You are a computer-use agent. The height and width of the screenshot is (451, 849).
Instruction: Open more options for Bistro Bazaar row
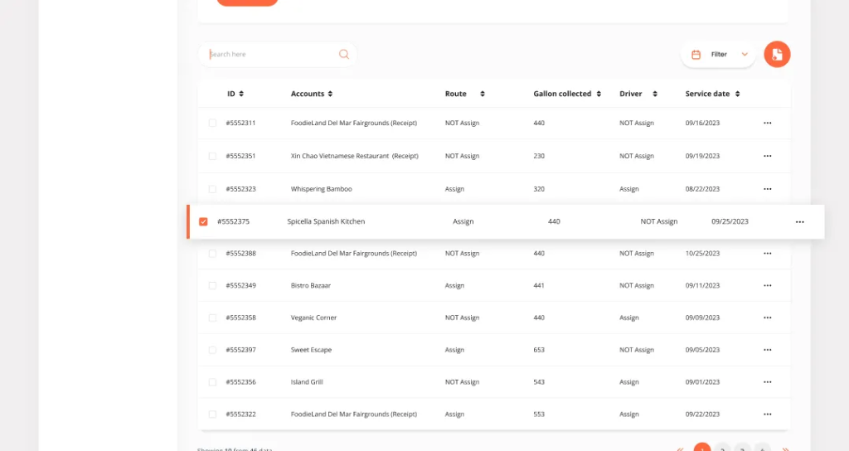click(767, 285)
